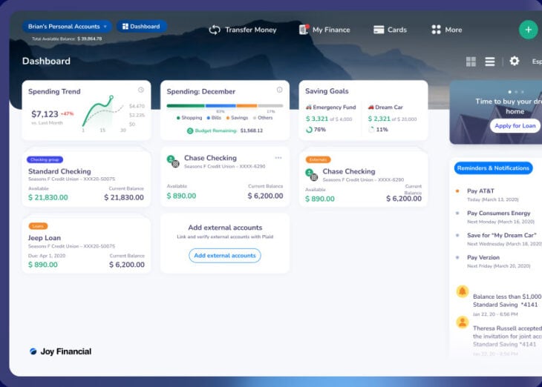Click Dream Car $2,321 amount
Viewport: 542px width, 387px height.
379,119
